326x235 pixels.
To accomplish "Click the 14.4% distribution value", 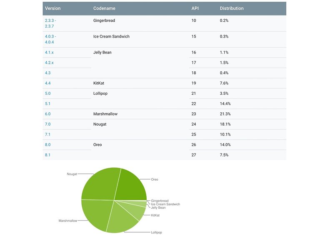I will point(225,104).
